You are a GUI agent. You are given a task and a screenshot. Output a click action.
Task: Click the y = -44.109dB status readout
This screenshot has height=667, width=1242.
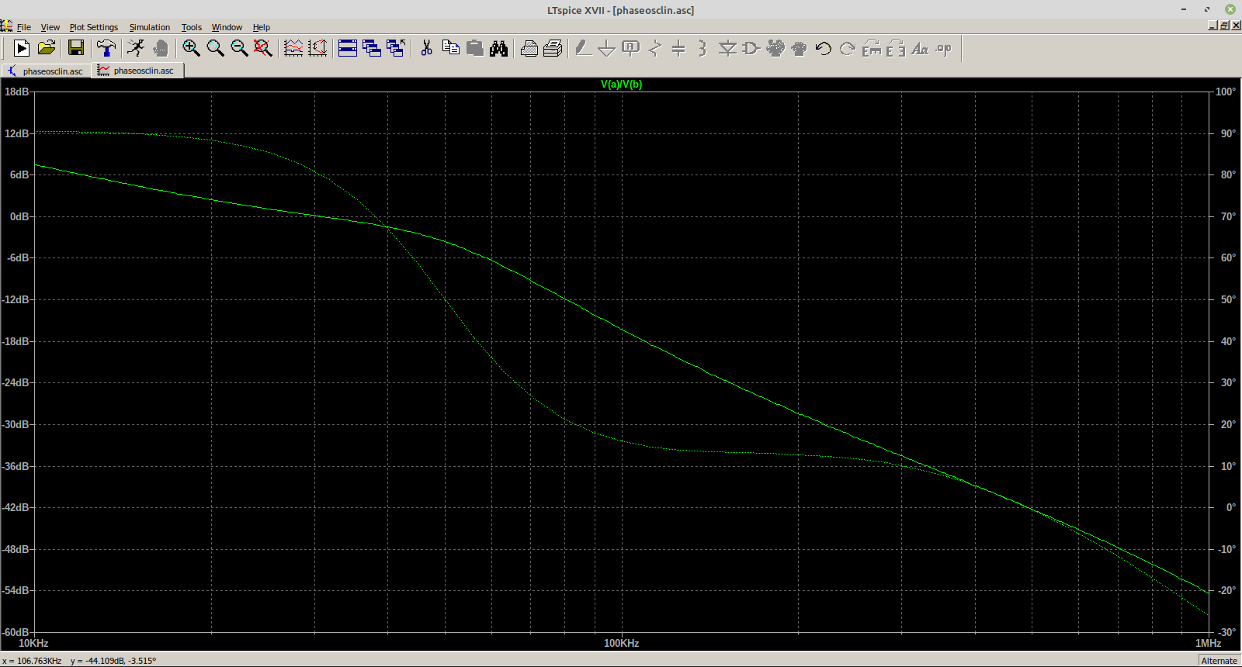(113, 661)
